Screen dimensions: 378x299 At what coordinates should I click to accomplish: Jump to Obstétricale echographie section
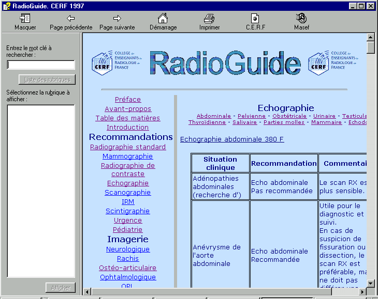(x=289, y=116)
